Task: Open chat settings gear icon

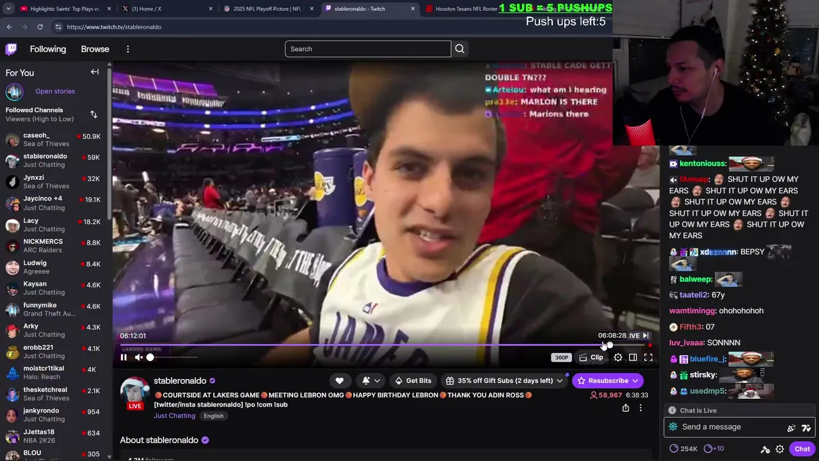Action: coord(779,449)
